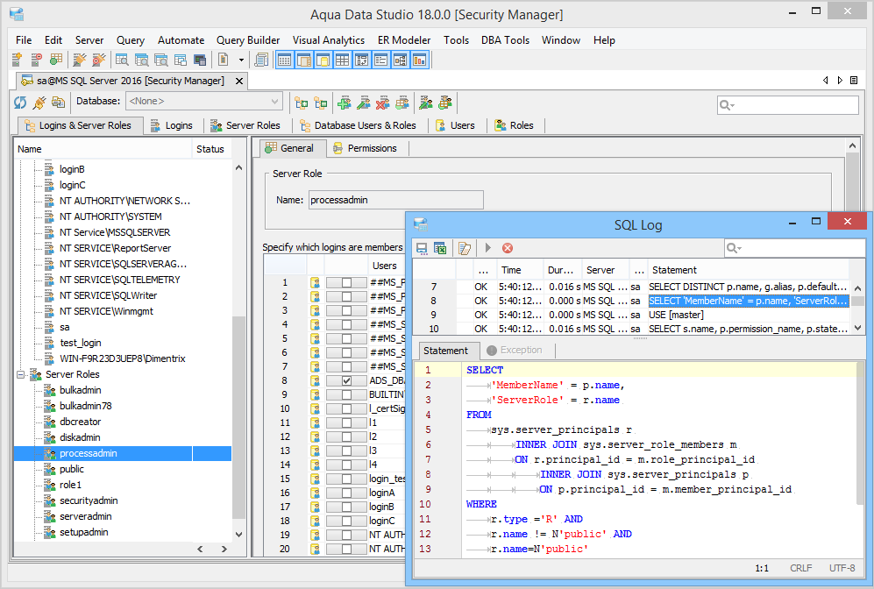874x589 pixels.
Task: Click the stop icon in SQL Log toolbar
Action: (508, 248)
